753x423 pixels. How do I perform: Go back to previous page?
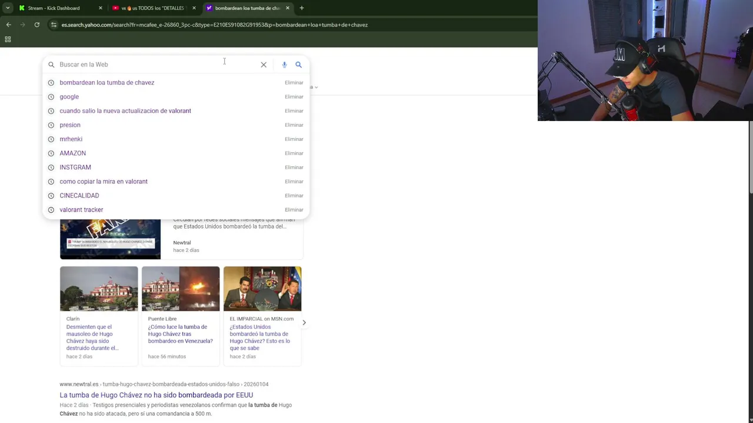tap(8, 25)
